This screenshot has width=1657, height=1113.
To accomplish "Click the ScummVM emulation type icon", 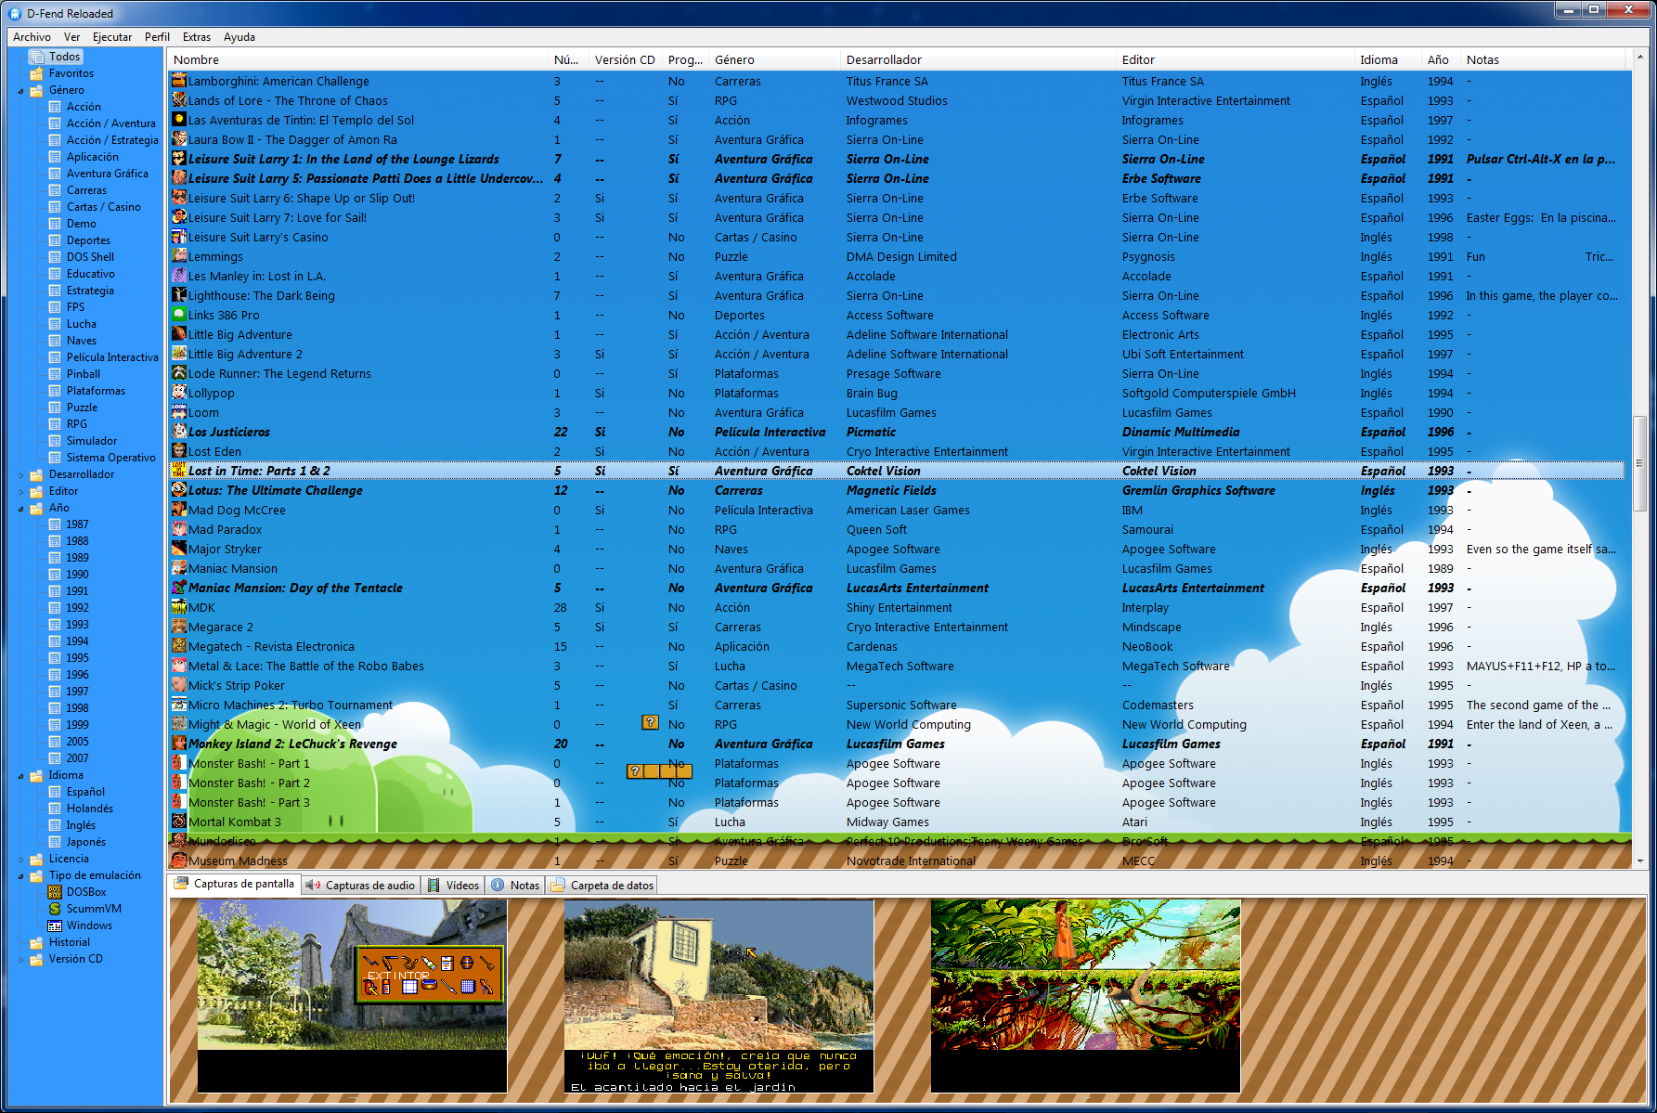I will (55, 909).
